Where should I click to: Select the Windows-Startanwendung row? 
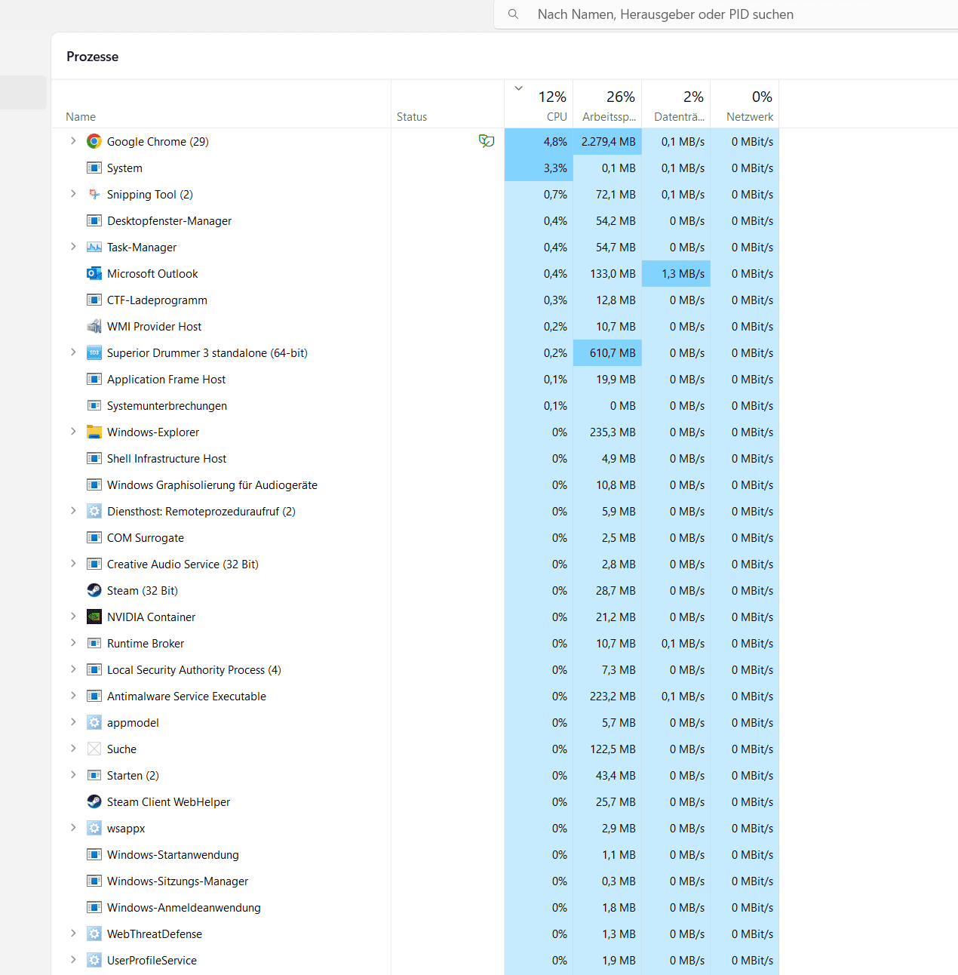click(415, 854)
